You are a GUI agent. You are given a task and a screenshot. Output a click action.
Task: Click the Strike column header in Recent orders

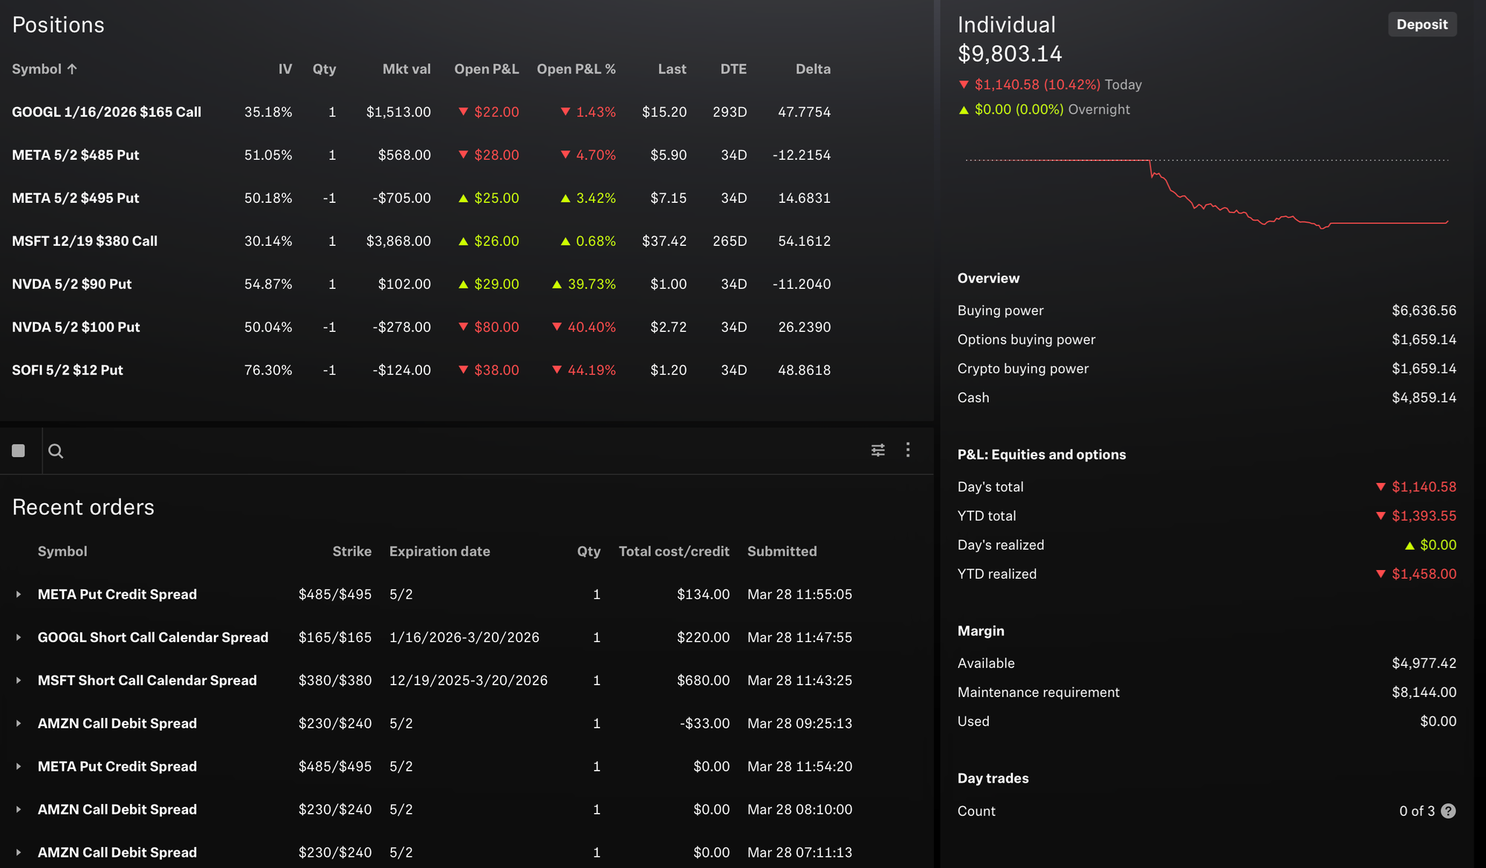(x=351, y=551)
